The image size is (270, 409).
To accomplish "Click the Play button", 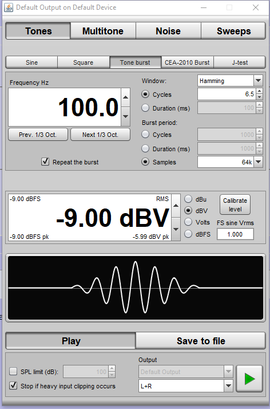I will [71, 341].
